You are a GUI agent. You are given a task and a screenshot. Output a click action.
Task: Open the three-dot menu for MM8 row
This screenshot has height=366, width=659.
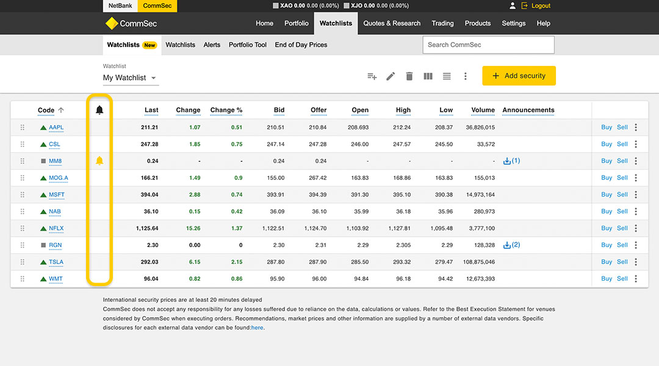click(x=636, y=161)
